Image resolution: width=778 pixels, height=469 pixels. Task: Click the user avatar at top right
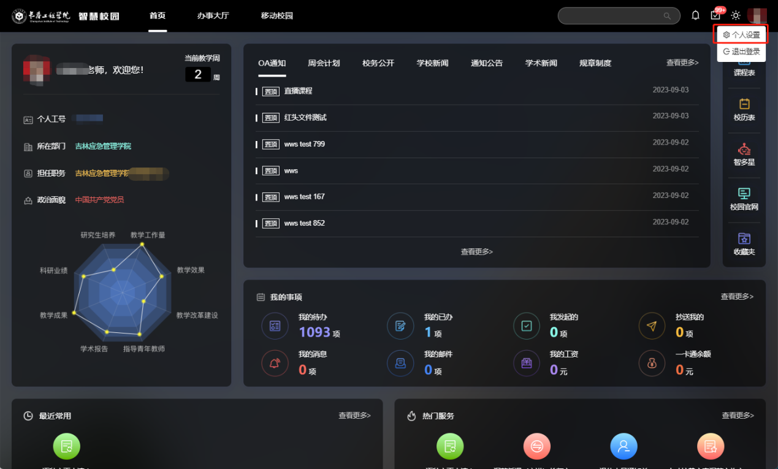757,15
